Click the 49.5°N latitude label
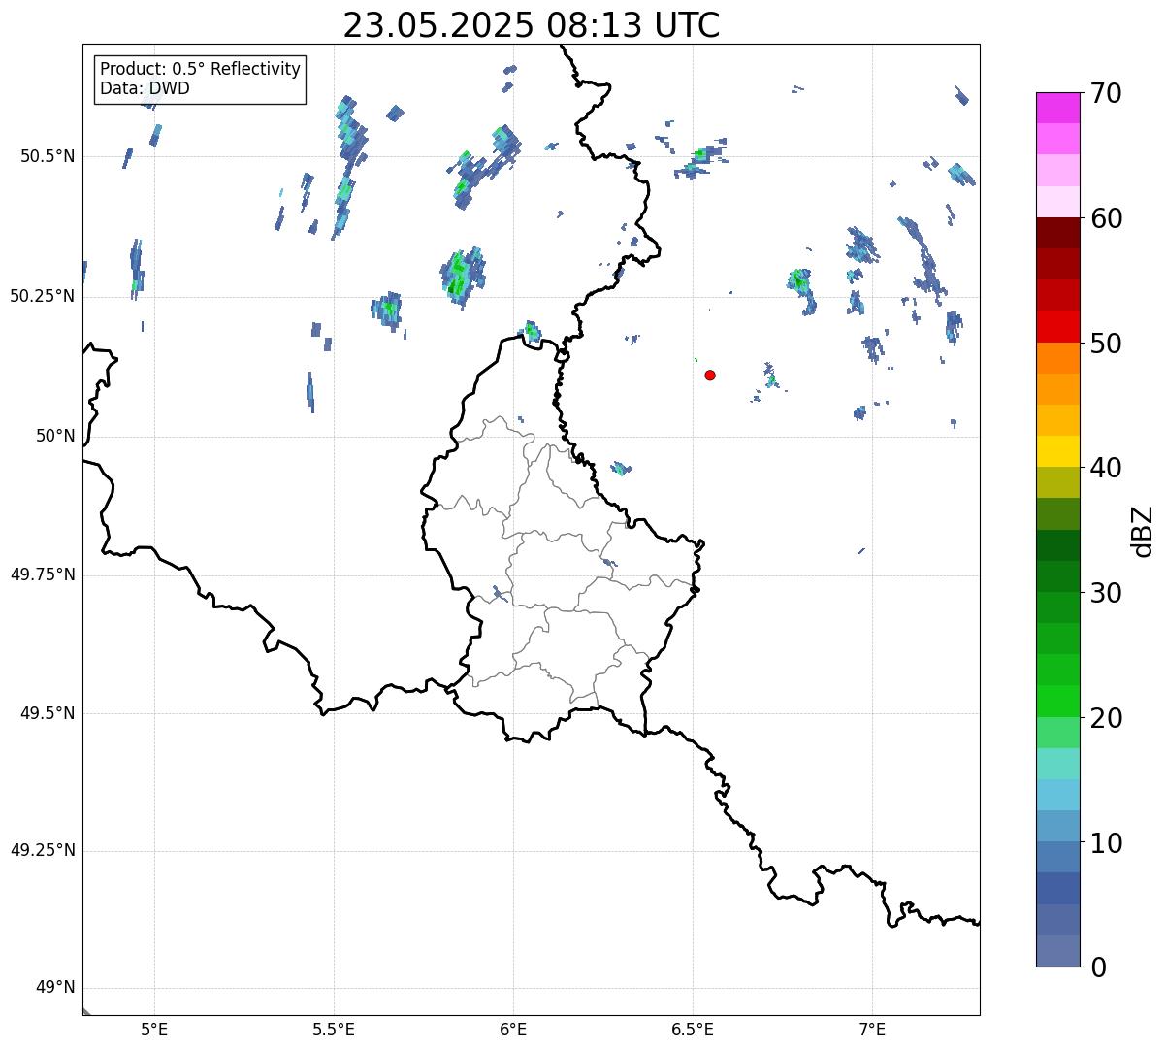 coord(48,713)
